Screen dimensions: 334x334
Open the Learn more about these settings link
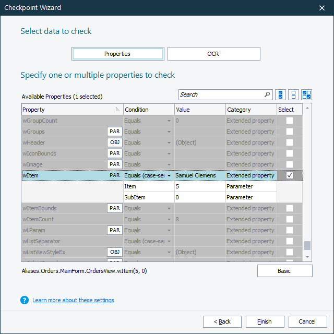point(73,300)
